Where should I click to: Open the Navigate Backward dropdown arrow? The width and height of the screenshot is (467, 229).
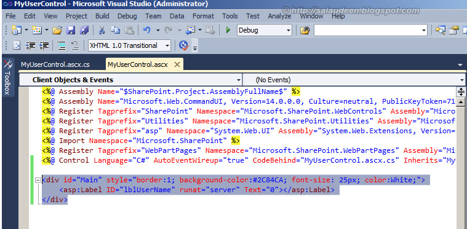[x=200, y=30]
